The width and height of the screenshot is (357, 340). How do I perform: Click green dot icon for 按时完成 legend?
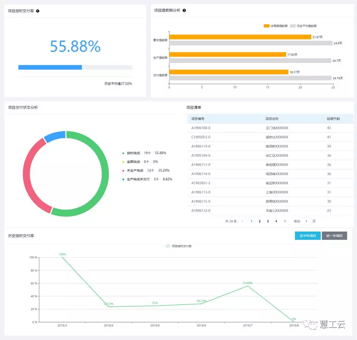(123, 153)
